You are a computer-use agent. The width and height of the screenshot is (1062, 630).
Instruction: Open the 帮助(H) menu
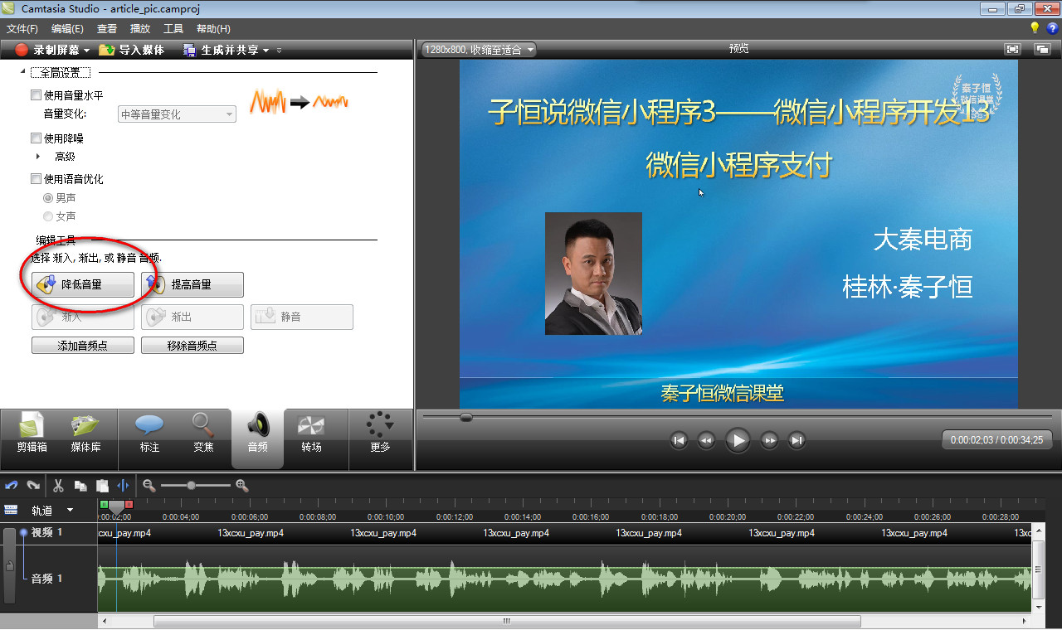coord(213,28)
